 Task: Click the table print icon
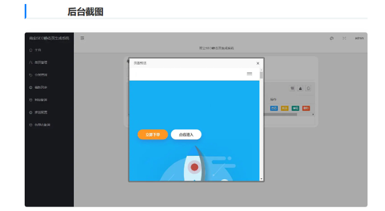click(308, 88)
